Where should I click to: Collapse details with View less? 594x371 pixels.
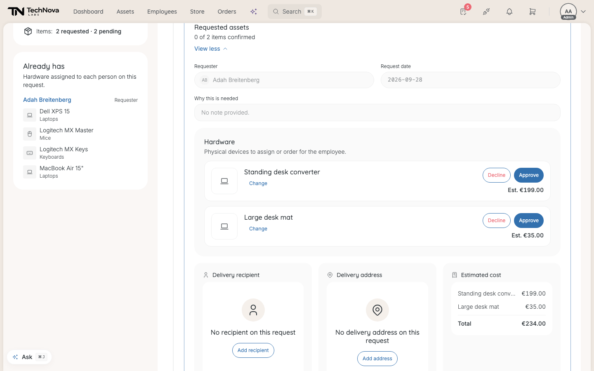(x=211, y=49)
